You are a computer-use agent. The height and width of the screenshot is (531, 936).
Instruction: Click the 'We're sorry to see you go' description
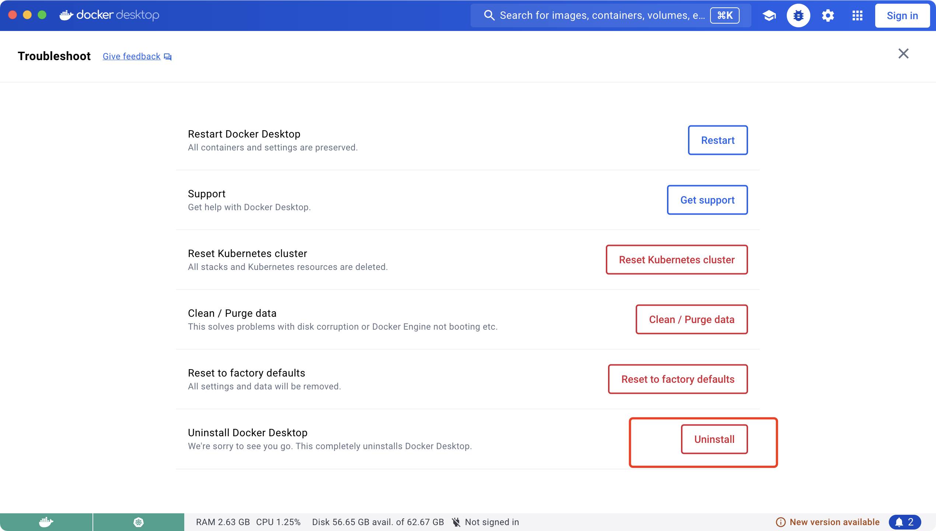click(330, 446)
